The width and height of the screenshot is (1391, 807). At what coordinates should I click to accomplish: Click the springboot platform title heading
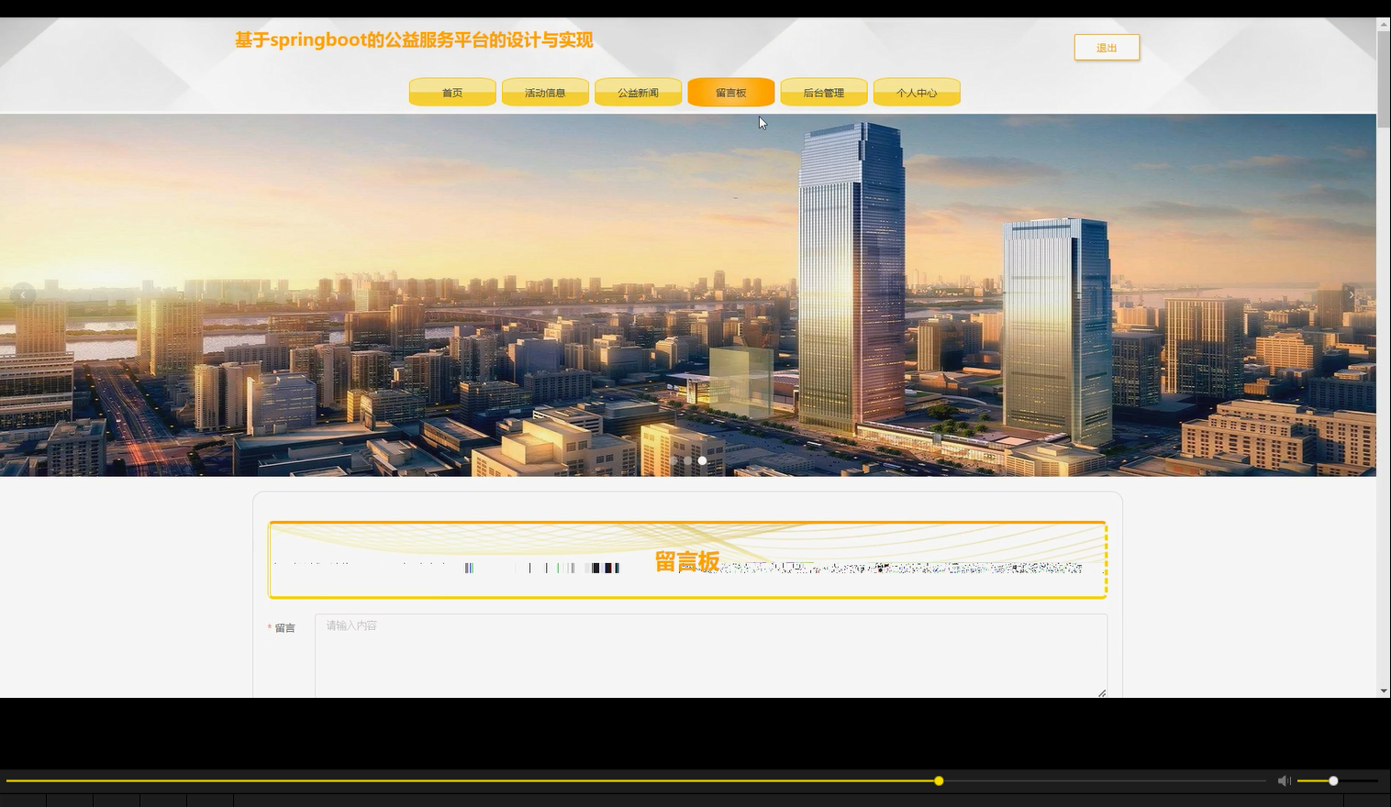(414, 40)
